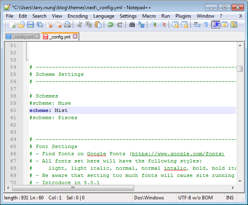Open the document map icon
This screenshot has width=248, height=205.
pos(234,25)
